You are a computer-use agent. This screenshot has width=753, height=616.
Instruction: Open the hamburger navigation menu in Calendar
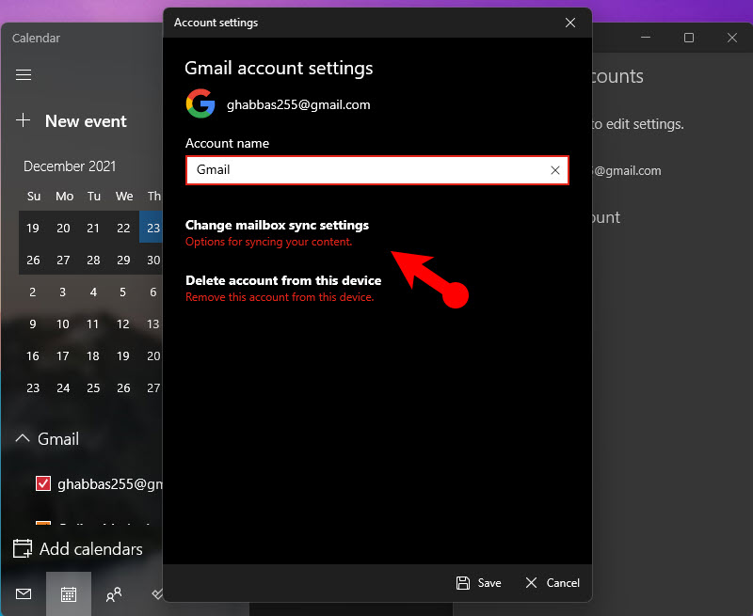click(23, 75)
